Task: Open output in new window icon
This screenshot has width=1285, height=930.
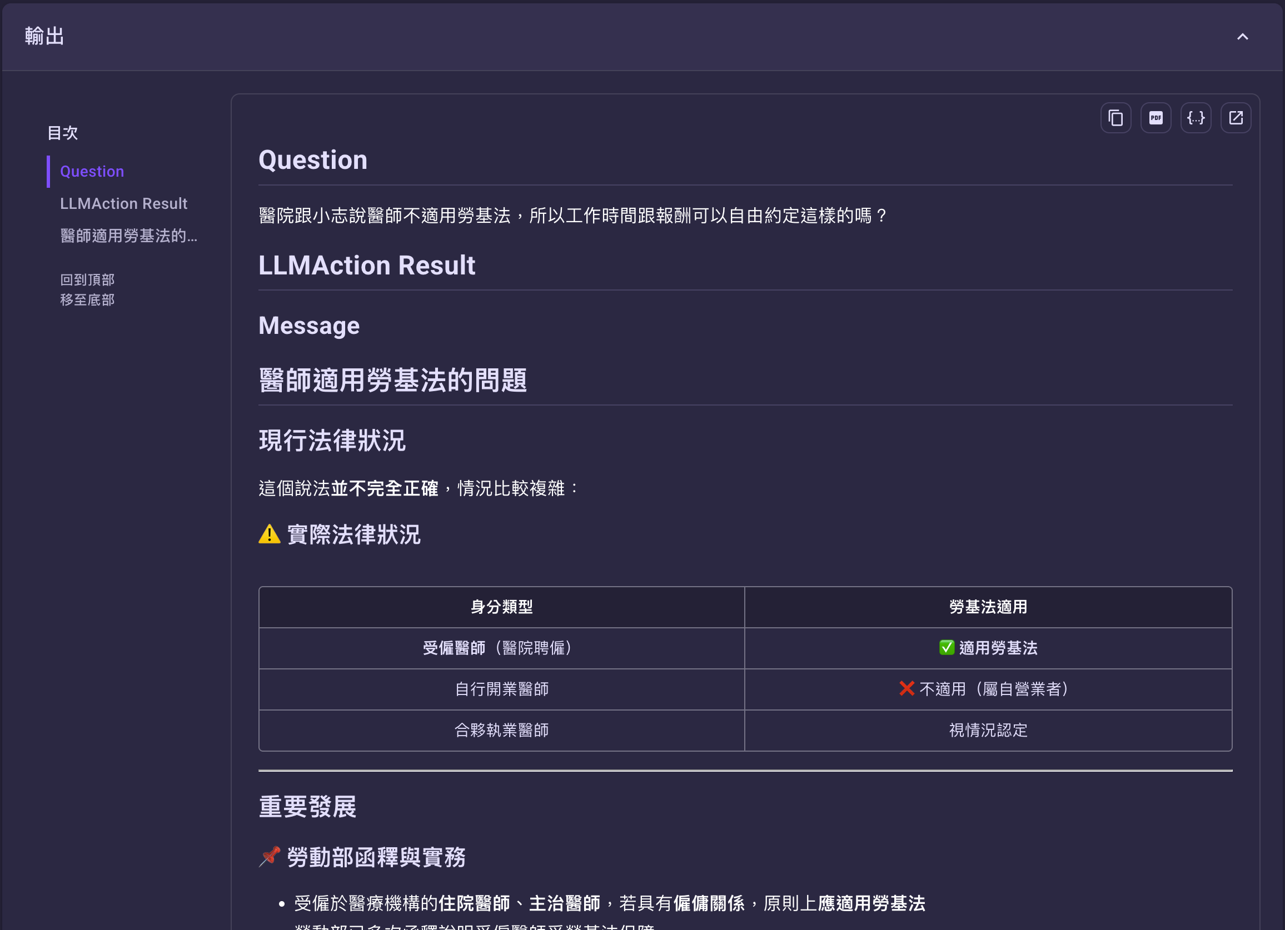Action: pyautogui.click(x=1235, y=118)
